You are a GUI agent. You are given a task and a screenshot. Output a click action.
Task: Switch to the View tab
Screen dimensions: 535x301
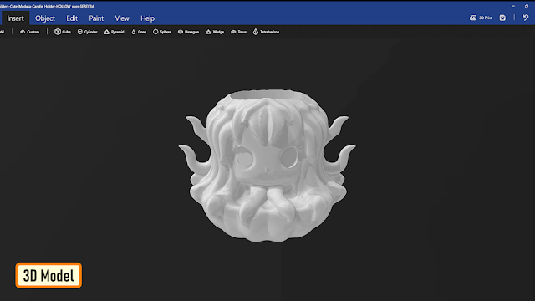pos(122,18)
